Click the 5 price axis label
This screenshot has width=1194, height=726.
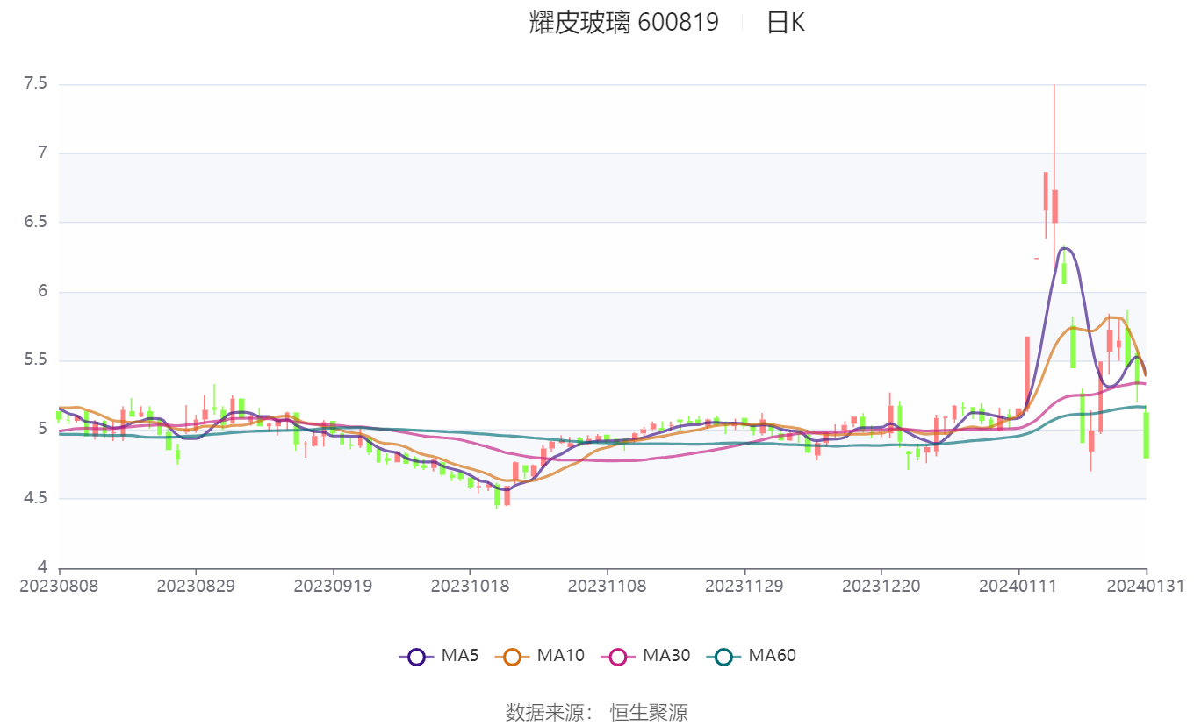(41, 430)
